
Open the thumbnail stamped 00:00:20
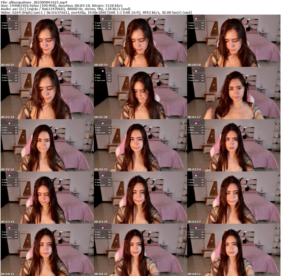[47, 41]
